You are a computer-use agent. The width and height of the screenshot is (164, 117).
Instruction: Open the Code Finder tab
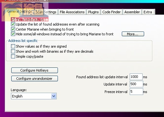click(111, 12)
